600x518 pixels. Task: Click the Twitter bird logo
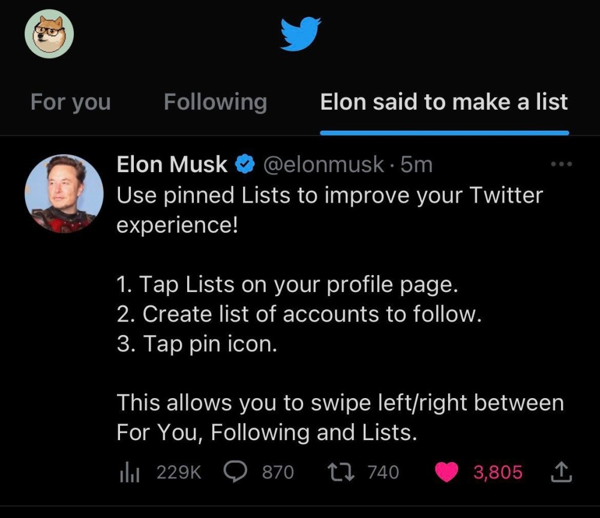pyautogui.click(x=299, y=33)
